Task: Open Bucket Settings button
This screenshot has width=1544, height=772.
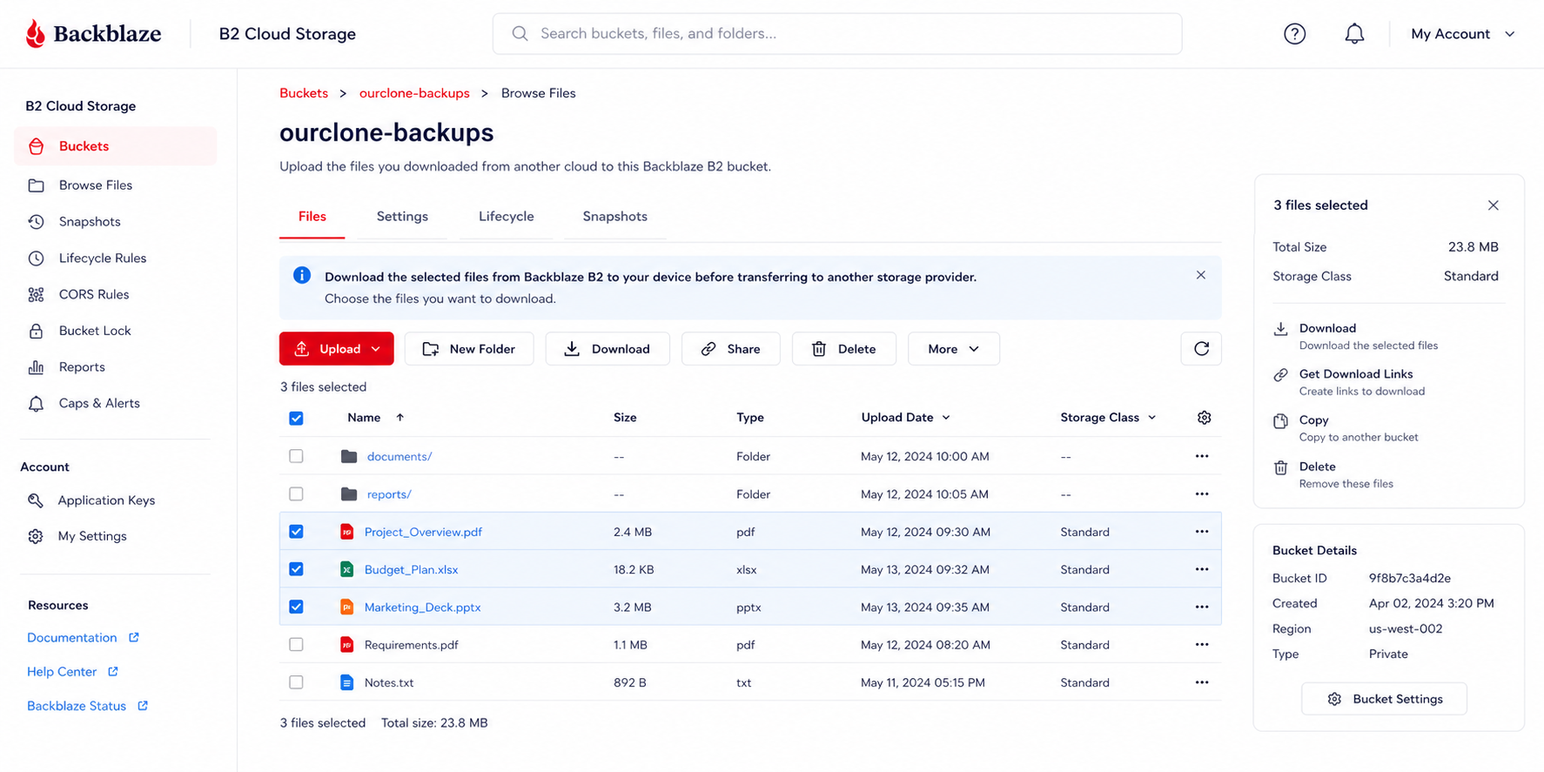Action: [1384, 699]
